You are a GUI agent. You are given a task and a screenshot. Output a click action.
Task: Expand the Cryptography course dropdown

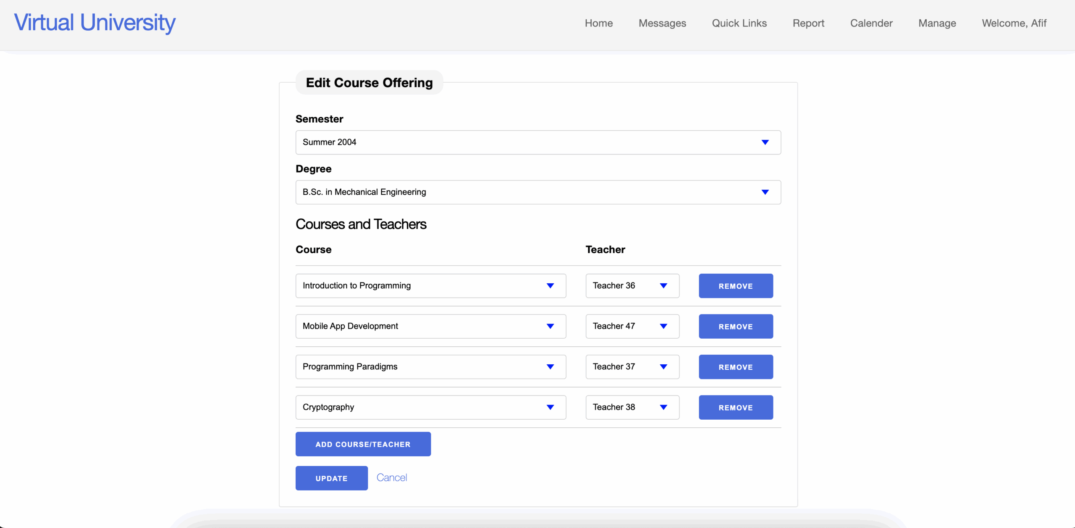[x=430, y=407]
